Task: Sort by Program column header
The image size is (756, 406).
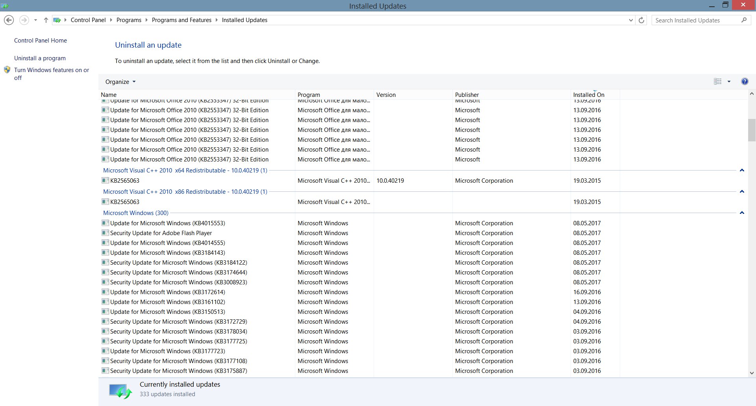Action: (334, 95)
